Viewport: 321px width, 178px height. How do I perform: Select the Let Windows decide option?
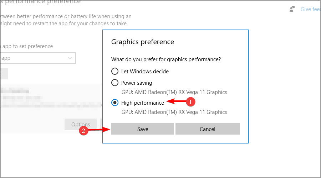pos(115,71)
